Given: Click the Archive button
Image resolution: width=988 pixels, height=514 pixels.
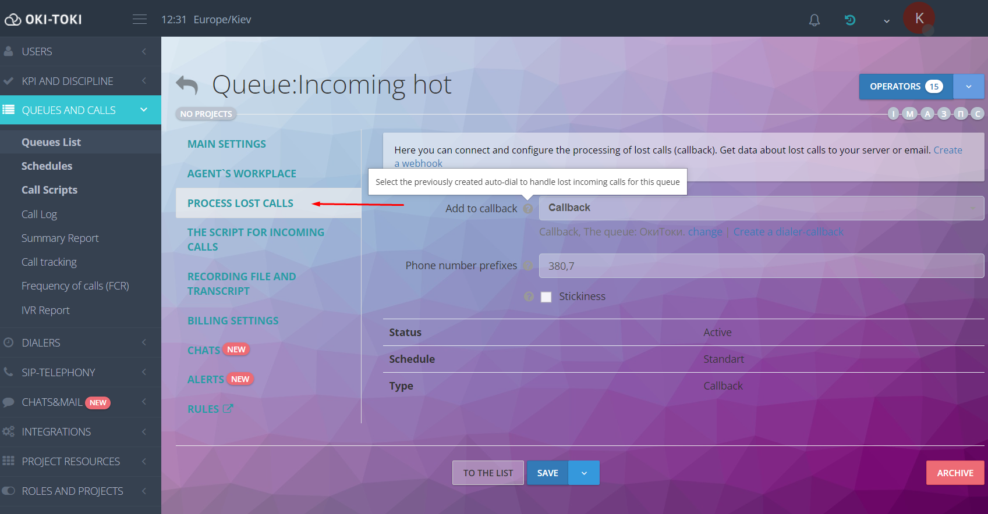Looking at the screenshot, I should tap(955, 473).
